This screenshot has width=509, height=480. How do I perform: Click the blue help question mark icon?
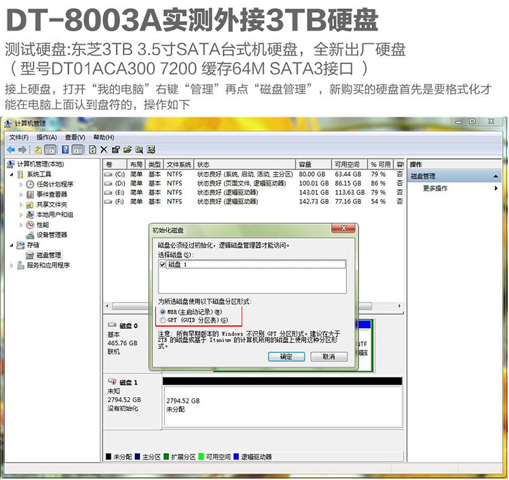(65, 150)
